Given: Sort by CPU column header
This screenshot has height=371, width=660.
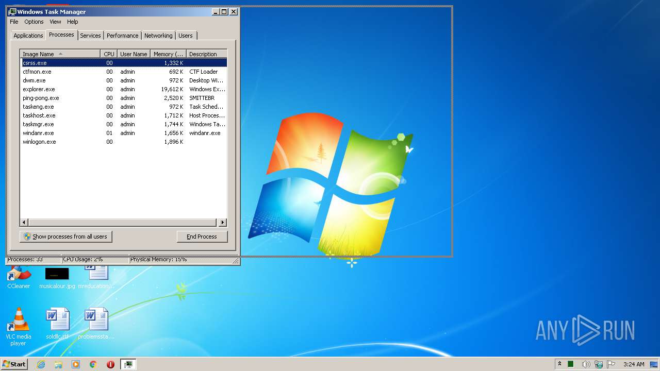Looking at the screenshot, I should tap(109, 54).
